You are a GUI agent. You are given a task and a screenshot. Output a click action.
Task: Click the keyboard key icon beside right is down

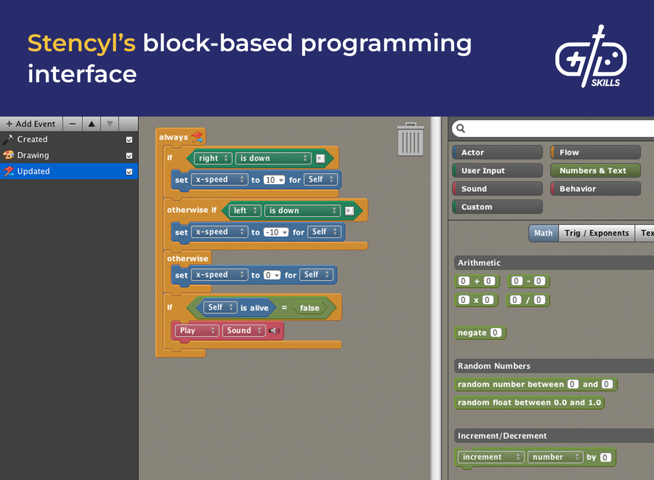click(321, 158)
